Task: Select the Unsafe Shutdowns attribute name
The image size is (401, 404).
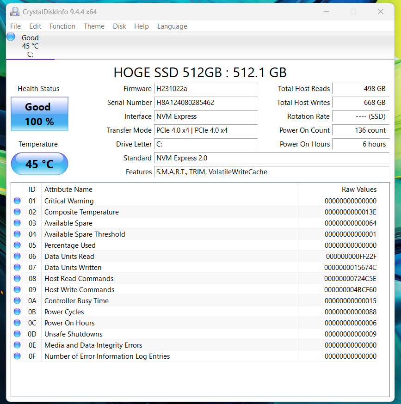Action: [x=73, y=334]
